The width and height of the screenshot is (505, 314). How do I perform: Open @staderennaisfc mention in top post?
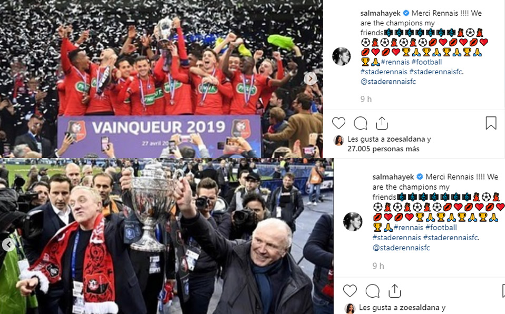click(x=388, y=82)
